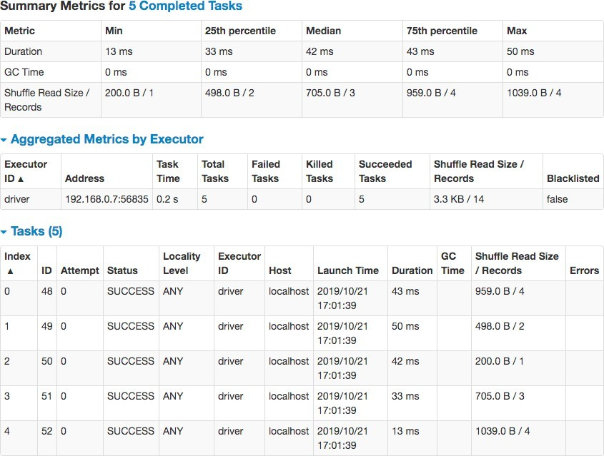The width and height of the screenshot is (604, 456).
Task: Sort executor table by Task Time
Action: tap(168, 171)
